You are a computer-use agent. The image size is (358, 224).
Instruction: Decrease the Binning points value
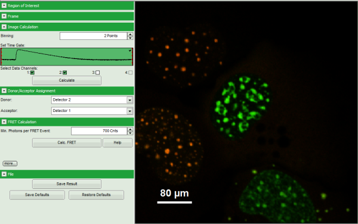pos(130,38)
